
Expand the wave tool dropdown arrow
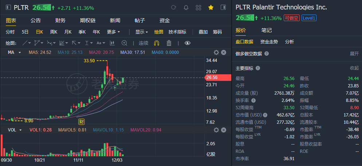[55, 43]
